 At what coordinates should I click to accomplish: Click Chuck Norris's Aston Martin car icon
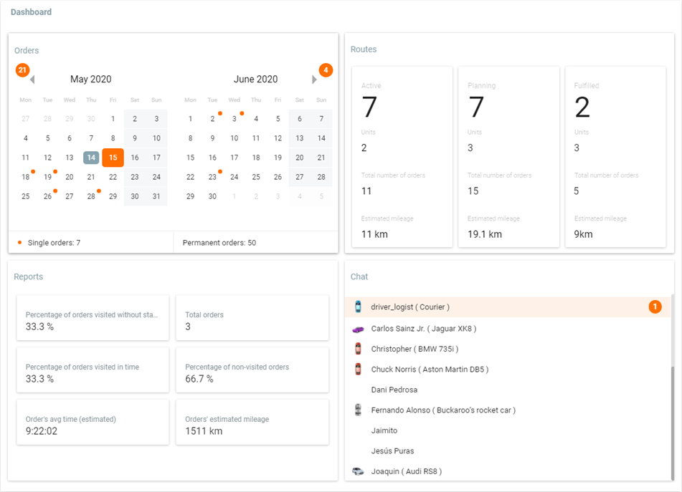tap(358, 370)
